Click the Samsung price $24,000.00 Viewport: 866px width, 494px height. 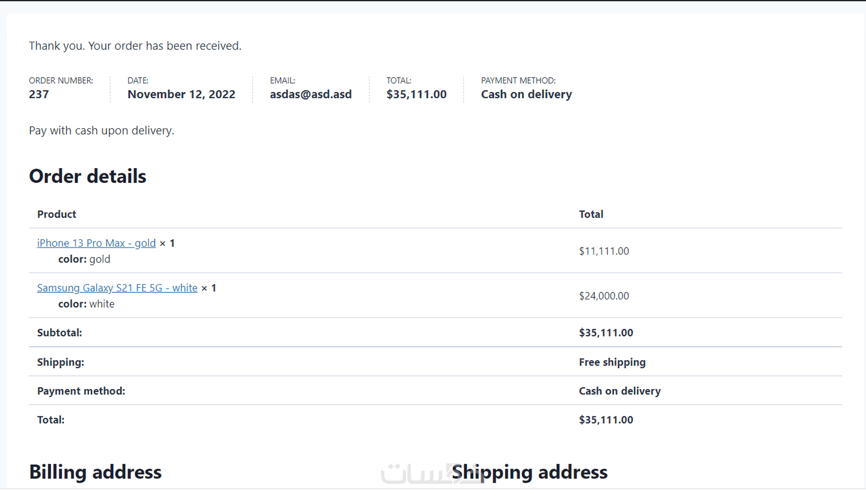[x=604, y=296]
